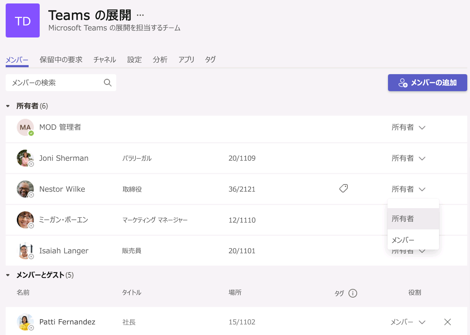Screen dimensions: 470x335
Task: Click the 場所 column header
Action: click(235, 292)
